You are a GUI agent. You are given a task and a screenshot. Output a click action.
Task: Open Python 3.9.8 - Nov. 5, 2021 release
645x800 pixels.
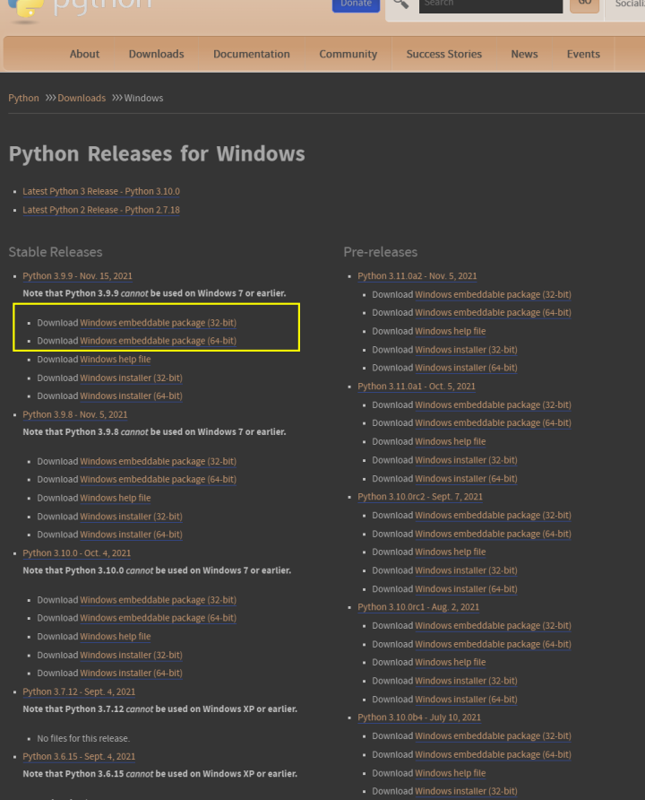pyautogui.click(x=75, y=414)
